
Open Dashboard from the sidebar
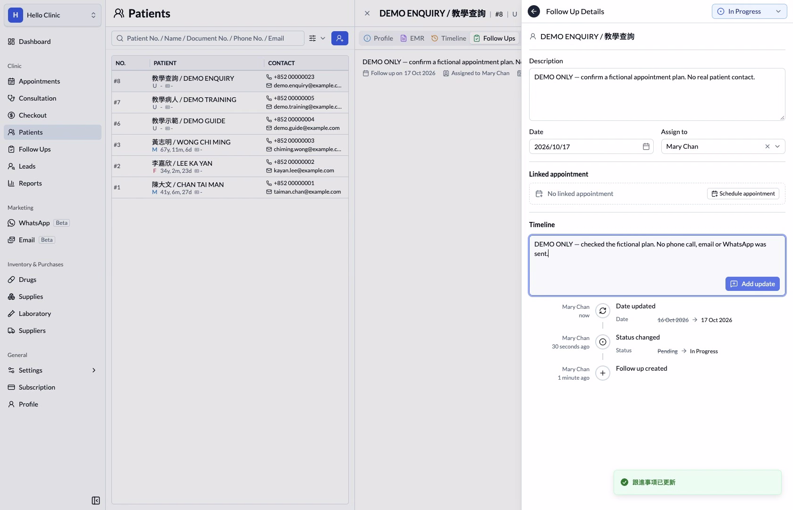[x=52, y=42]
